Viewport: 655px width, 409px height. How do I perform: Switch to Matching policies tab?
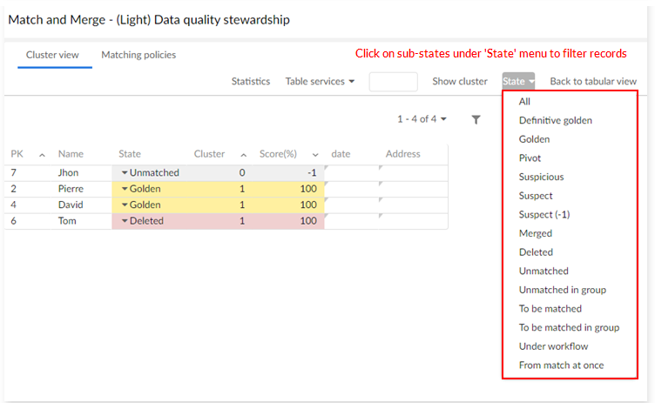point(138,55)
